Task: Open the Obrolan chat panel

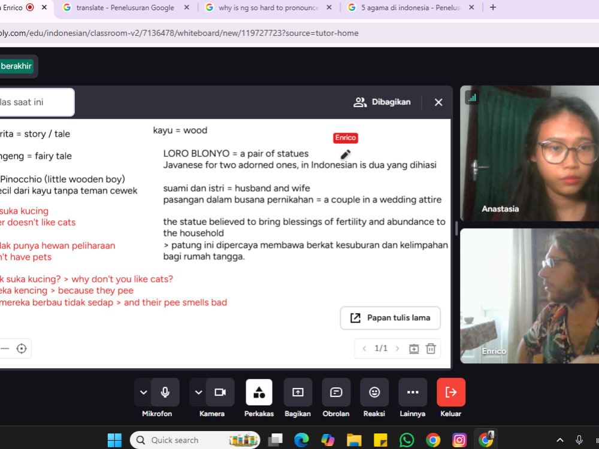Action: pos(336,392)
